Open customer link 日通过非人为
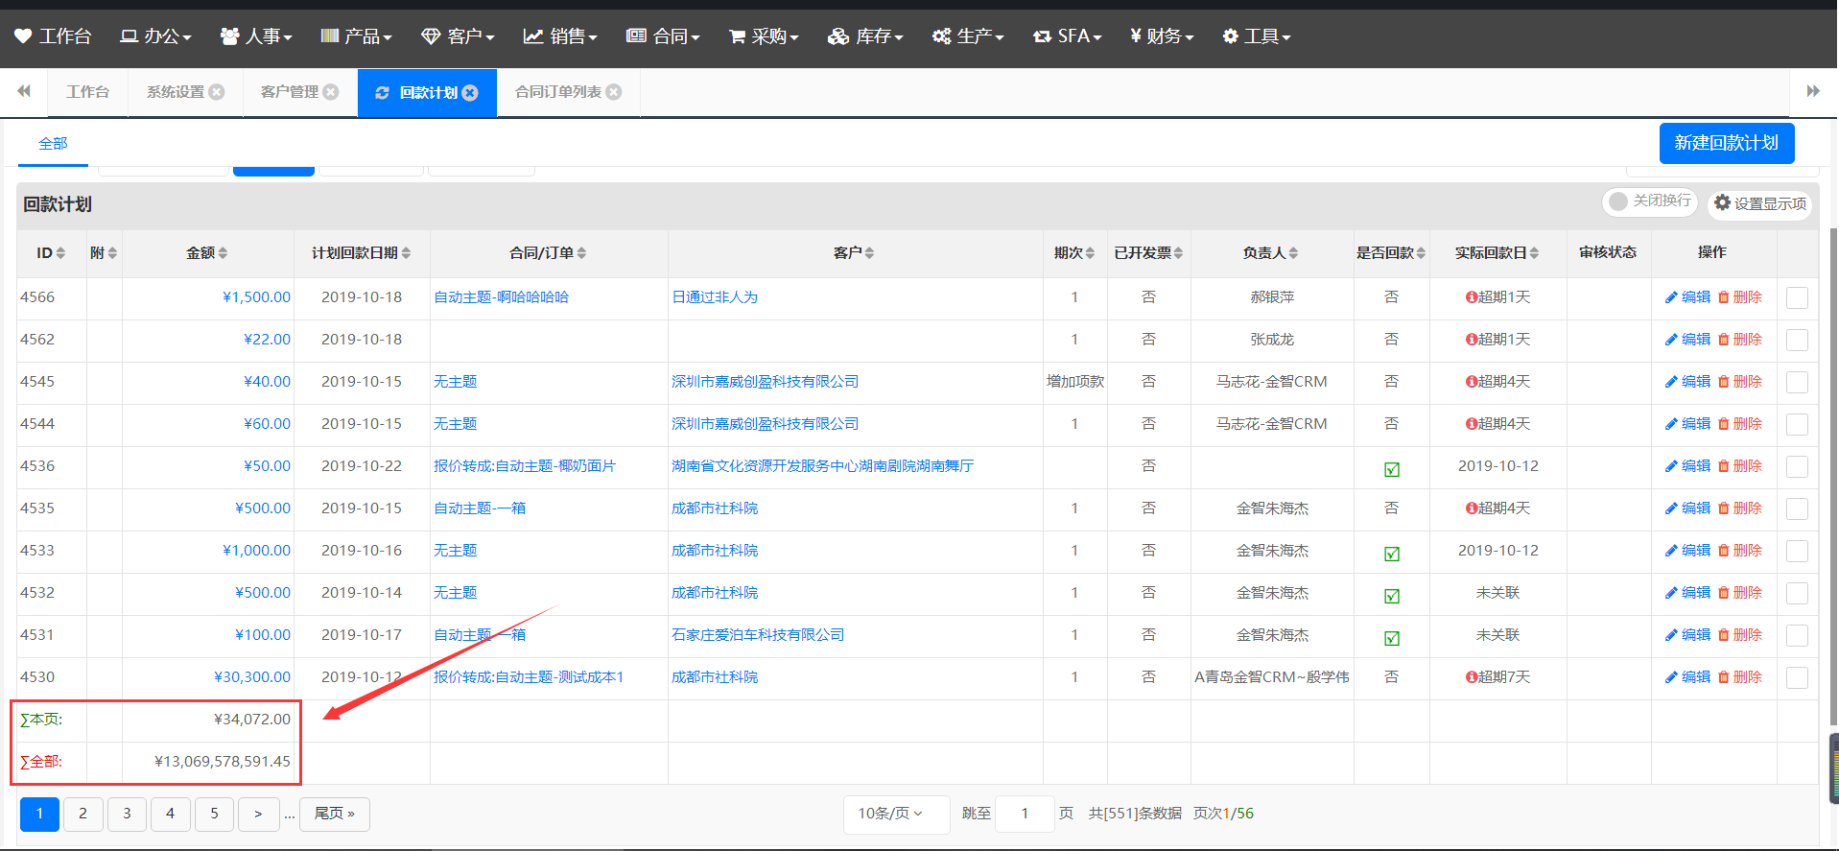Viewport: 1839px width, 851px height. pyautogui.click(x=715, y=297)
